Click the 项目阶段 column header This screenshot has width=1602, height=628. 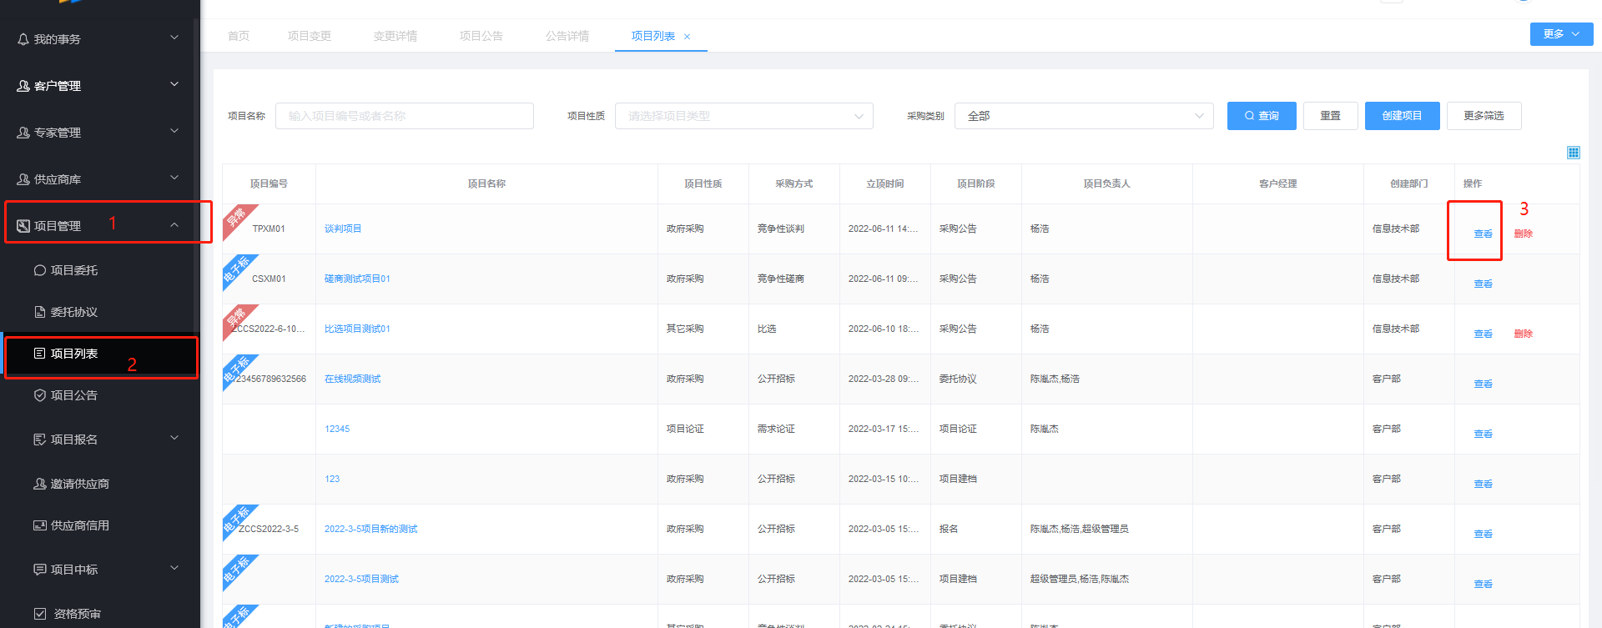pos(976,183)
